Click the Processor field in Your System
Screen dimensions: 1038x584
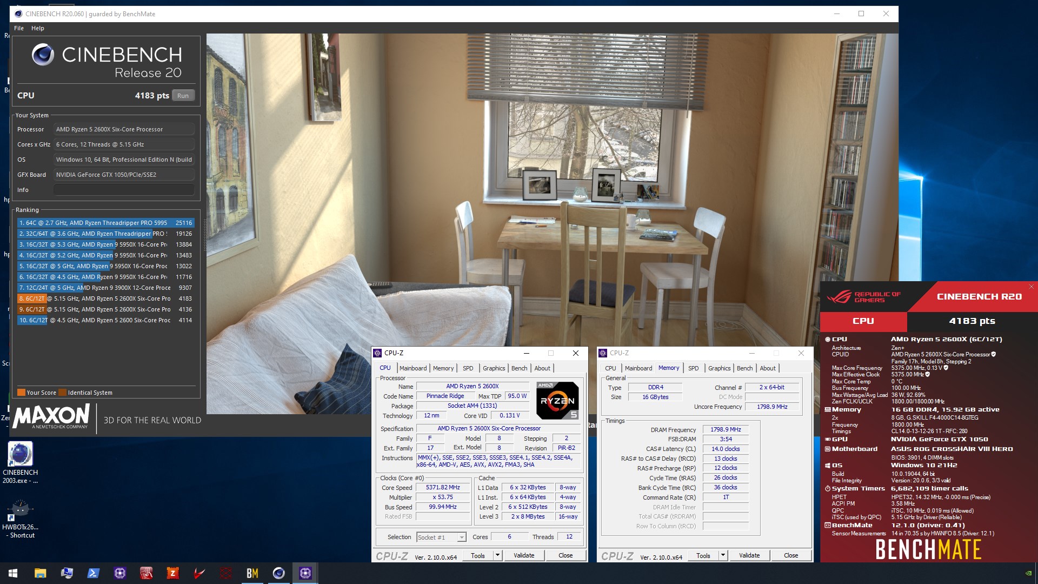pos(124,129)
